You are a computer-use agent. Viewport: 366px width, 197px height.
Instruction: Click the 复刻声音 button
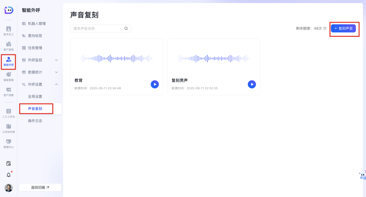click(x=343, y=28)
